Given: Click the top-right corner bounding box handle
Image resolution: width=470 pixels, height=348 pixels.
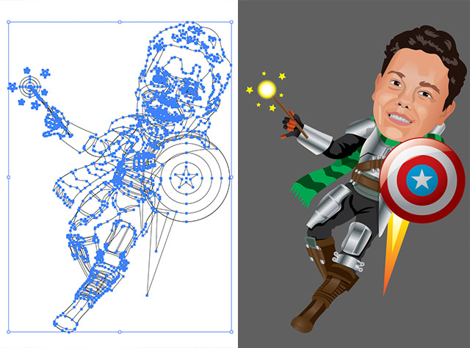Looking at the screenshot, I should click(231, 22).
